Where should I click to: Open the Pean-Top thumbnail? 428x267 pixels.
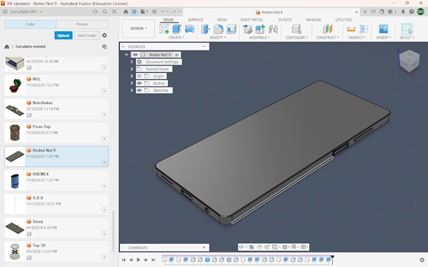(x=14, y=133)
